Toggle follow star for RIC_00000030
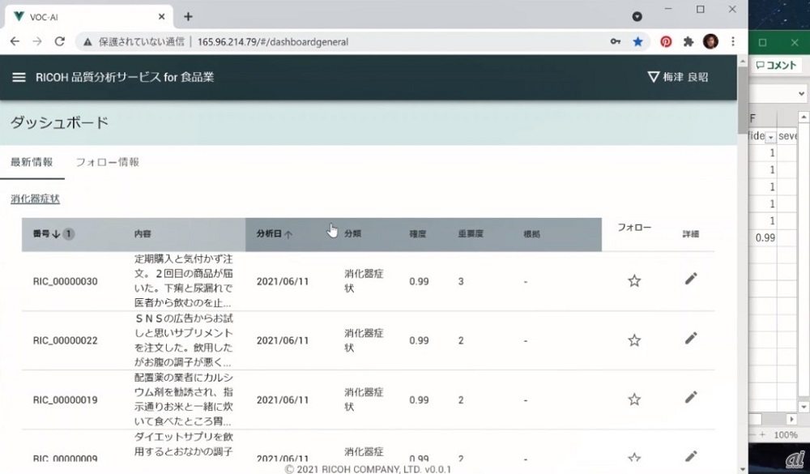This screenshot has width=810, height=474. click(634, 281)
